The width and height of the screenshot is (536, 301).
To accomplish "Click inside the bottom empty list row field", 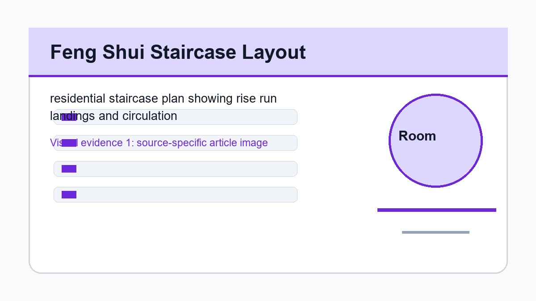I will [176, 194].
